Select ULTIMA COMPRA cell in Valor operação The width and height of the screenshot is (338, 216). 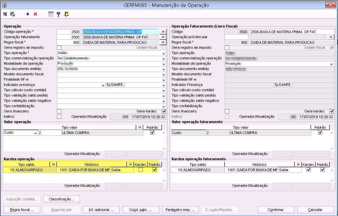(x=102, y=133)
